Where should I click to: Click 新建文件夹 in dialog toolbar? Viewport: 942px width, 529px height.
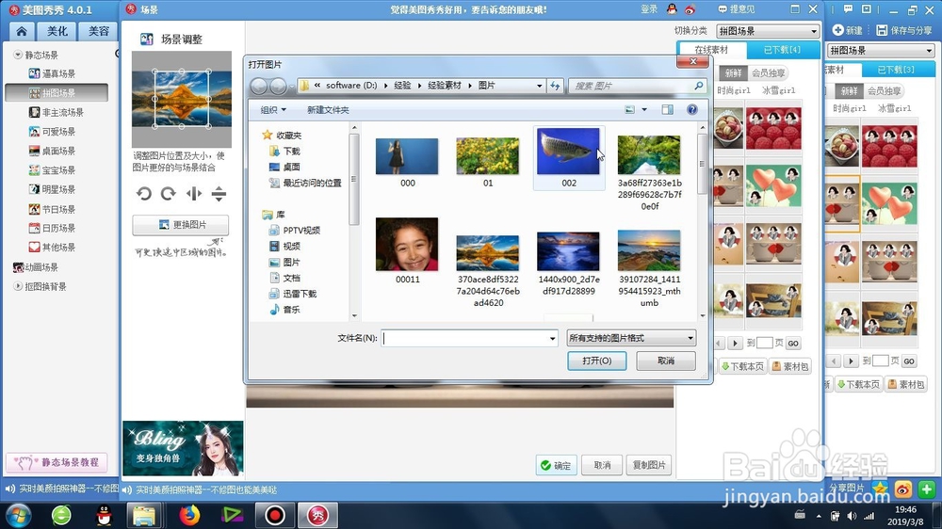pos(328,110)
